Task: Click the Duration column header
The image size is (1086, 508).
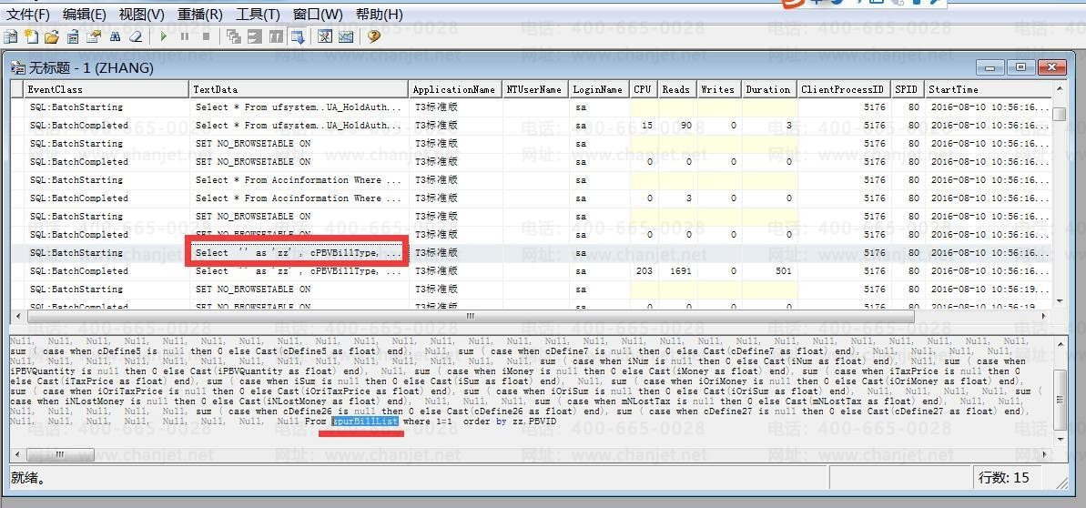Action: point(768,89)
